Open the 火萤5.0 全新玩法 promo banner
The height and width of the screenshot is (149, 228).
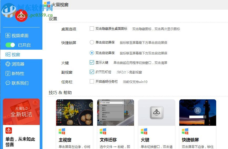[21, 112]
